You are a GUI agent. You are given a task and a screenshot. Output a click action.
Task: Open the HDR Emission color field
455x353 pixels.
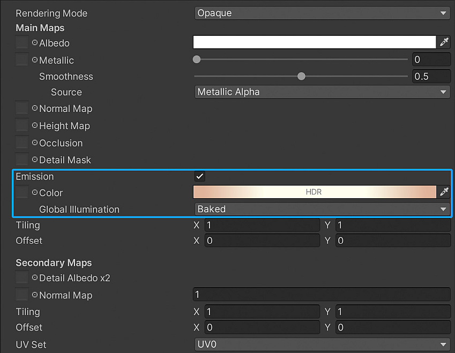(x=314, y=192)
